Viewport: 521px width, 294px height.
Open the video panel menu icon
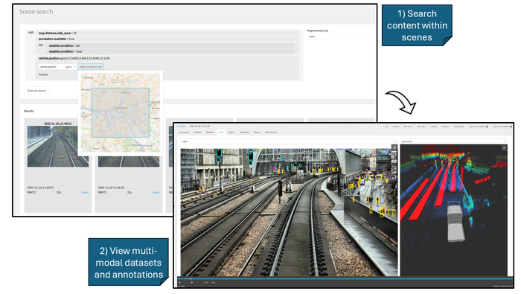(394, 148)
